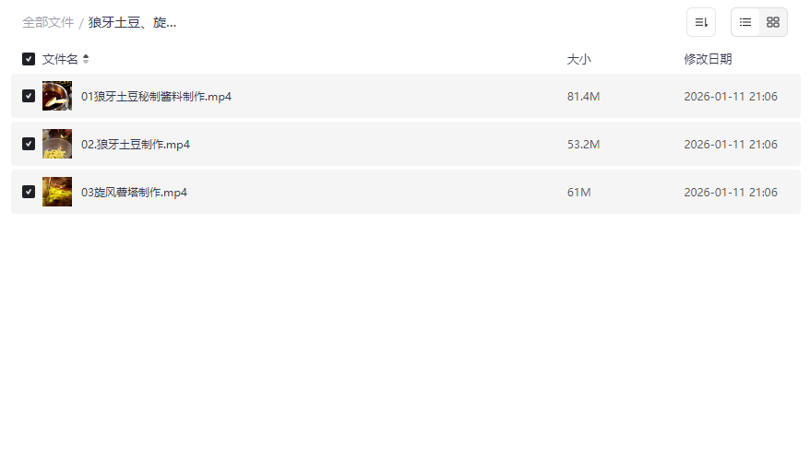810x459 pixels.
Task: Click the 61M size of 03旋风薯塔制作
Action: tap(578, 192)
